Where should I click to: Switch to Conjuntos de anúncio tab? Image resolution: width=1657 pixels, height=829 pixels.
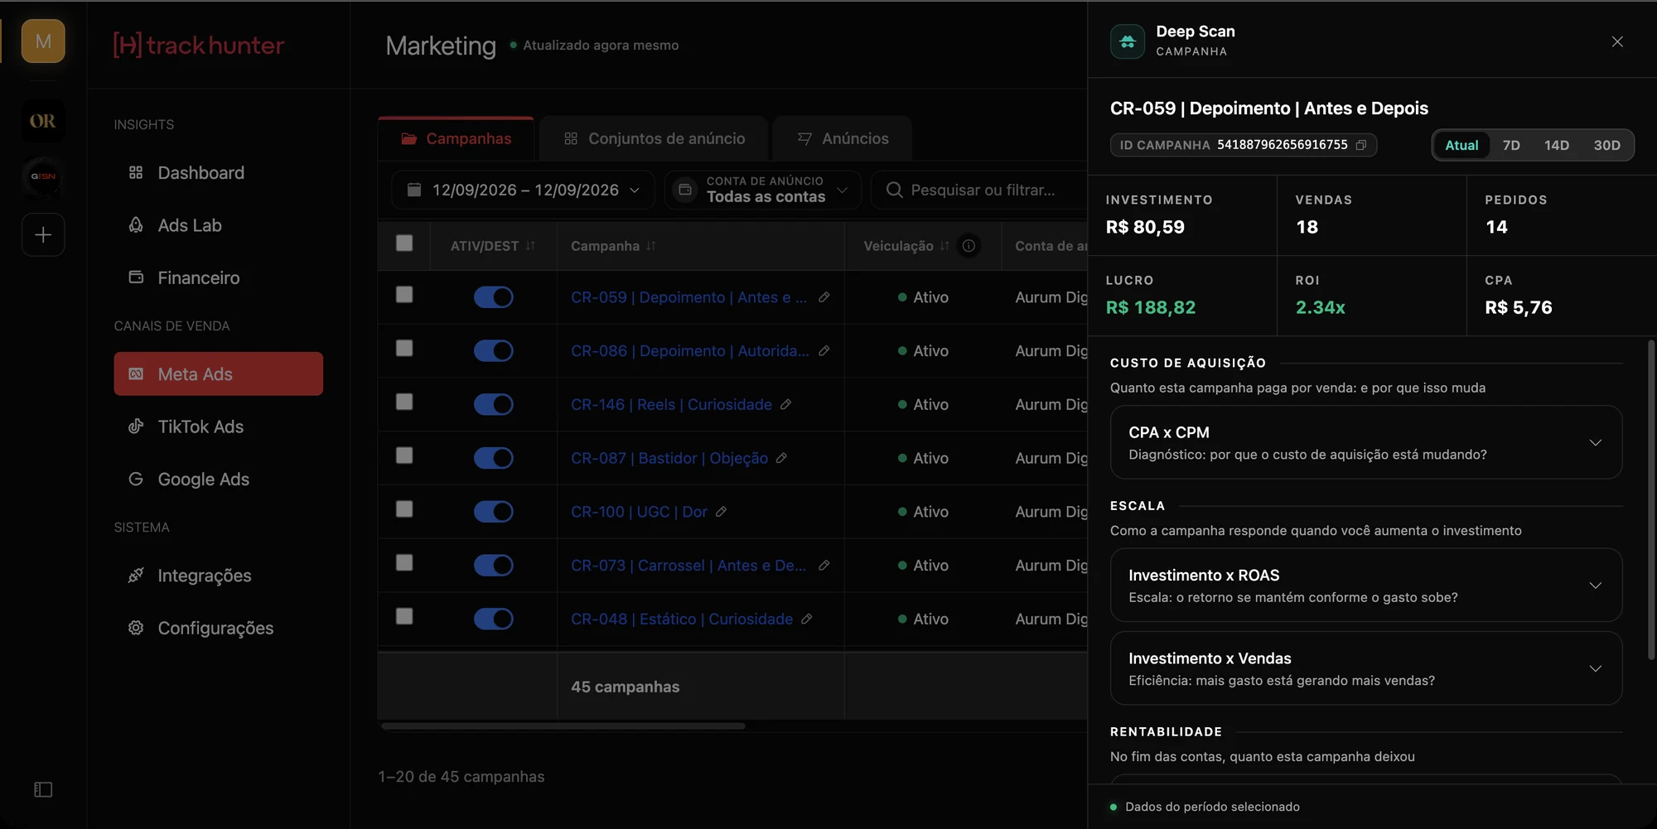click(x=655, y=138)
